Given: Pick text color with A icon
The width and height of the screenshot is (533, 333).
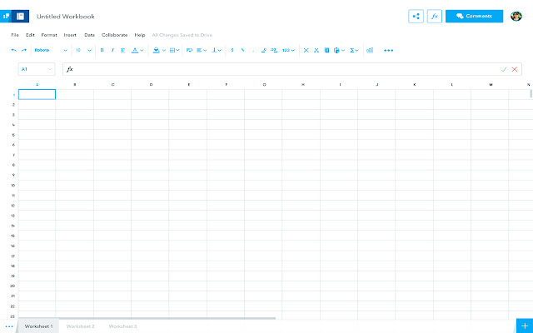Looking at the screenshot, I should pyautogui.click(x=135, y=50).
